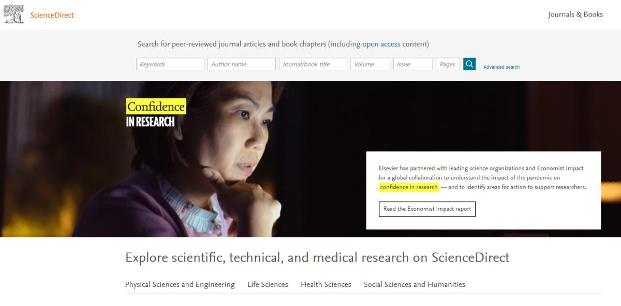This screenshot has height=306, width=621.
Task: Open the Advanced search link
Action: coord(501,67)
